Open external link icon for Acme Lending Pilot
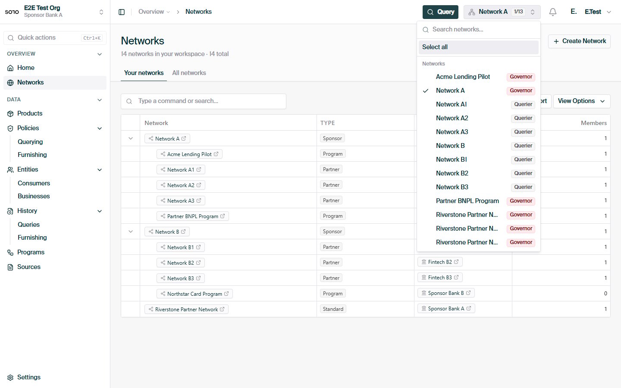Image resolution: width=621 pixels, height=388 pixels. [x=216, y=154]
